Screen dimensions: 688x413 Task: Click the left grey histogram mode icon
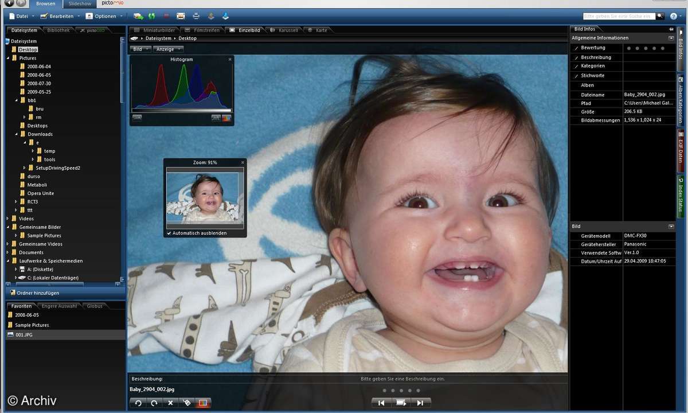point(137,118)
